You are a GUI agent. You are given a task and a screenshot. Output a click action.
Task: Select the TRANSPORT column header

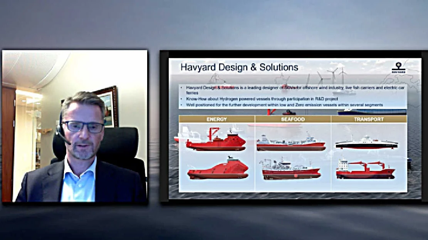tap(369, 119)
